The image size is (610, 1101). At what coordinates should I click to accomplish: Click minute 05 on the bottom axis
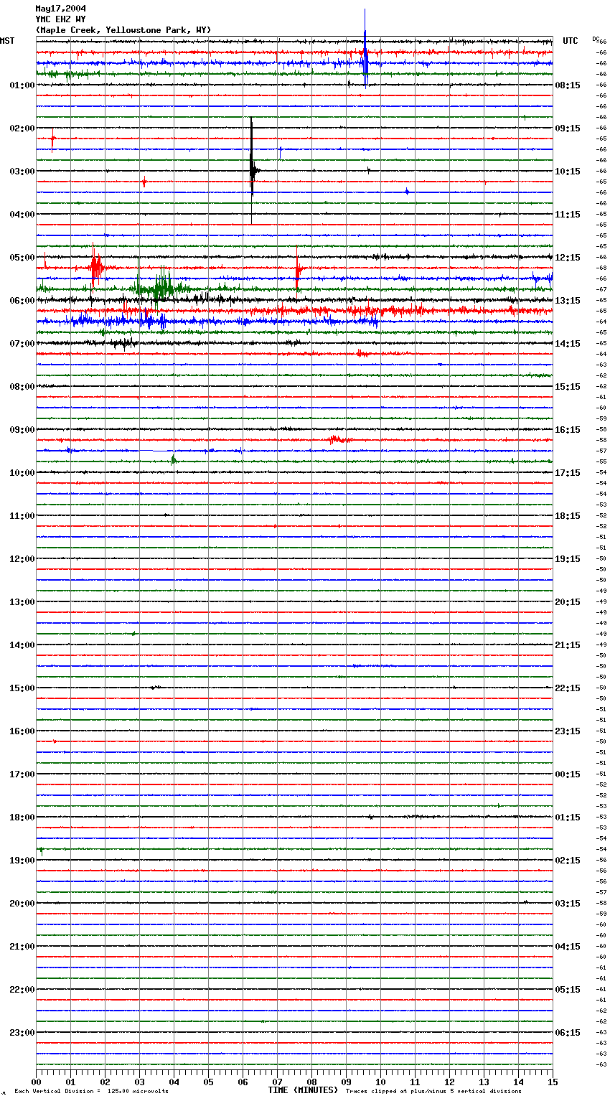click(208, 1082)
